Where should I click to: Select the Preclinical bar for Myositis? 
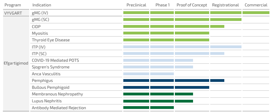(x=136, y=33)
